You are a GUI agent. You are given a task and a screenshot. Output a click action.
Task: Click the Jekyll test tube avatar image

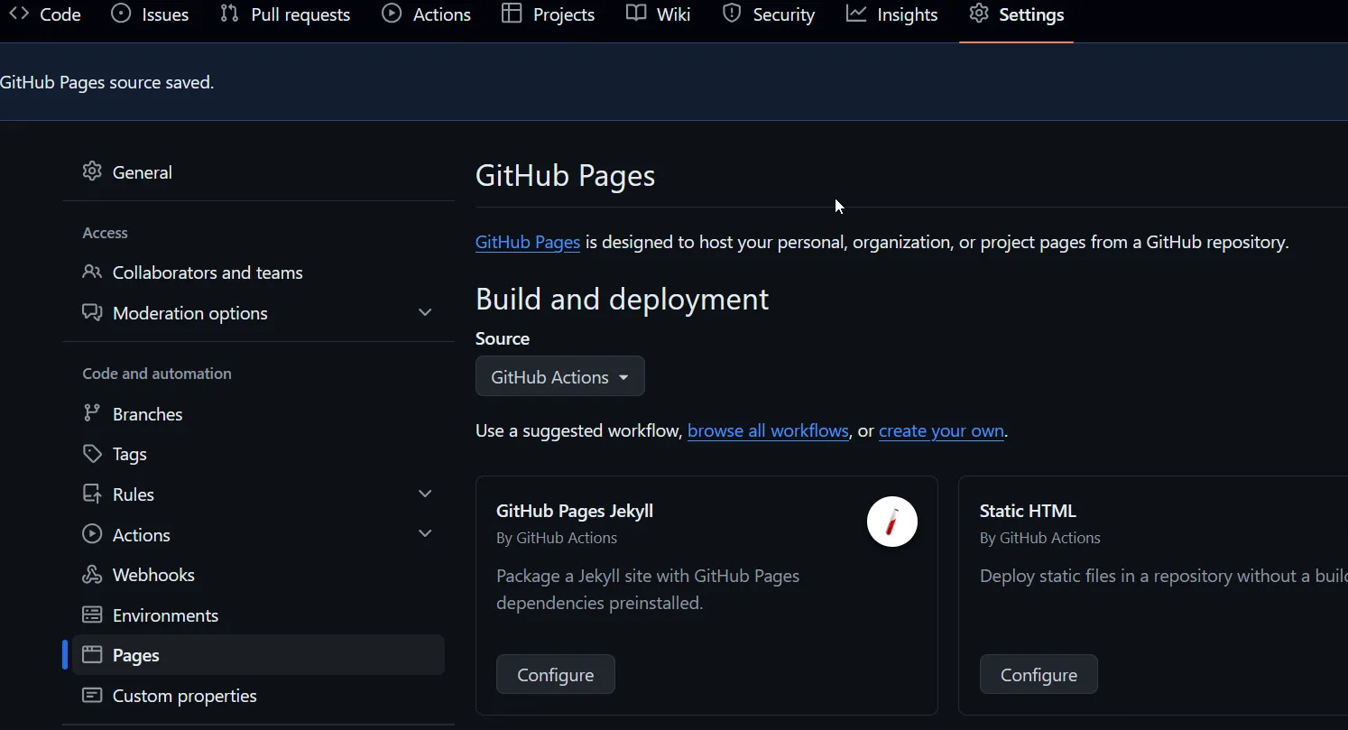(x=891, y=522)
